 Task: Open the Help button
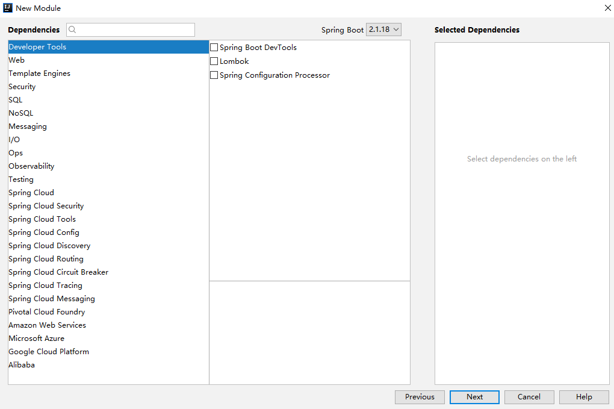[x=584, y=397]
